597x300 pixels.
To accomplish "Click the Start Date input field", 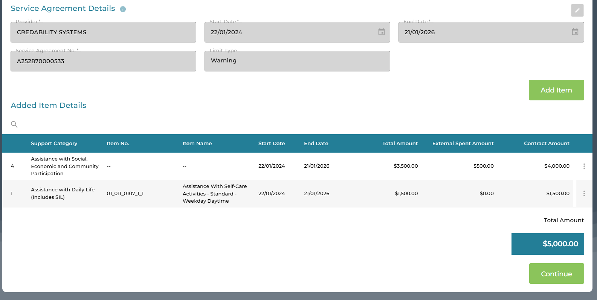I will (x=290, y=32).
